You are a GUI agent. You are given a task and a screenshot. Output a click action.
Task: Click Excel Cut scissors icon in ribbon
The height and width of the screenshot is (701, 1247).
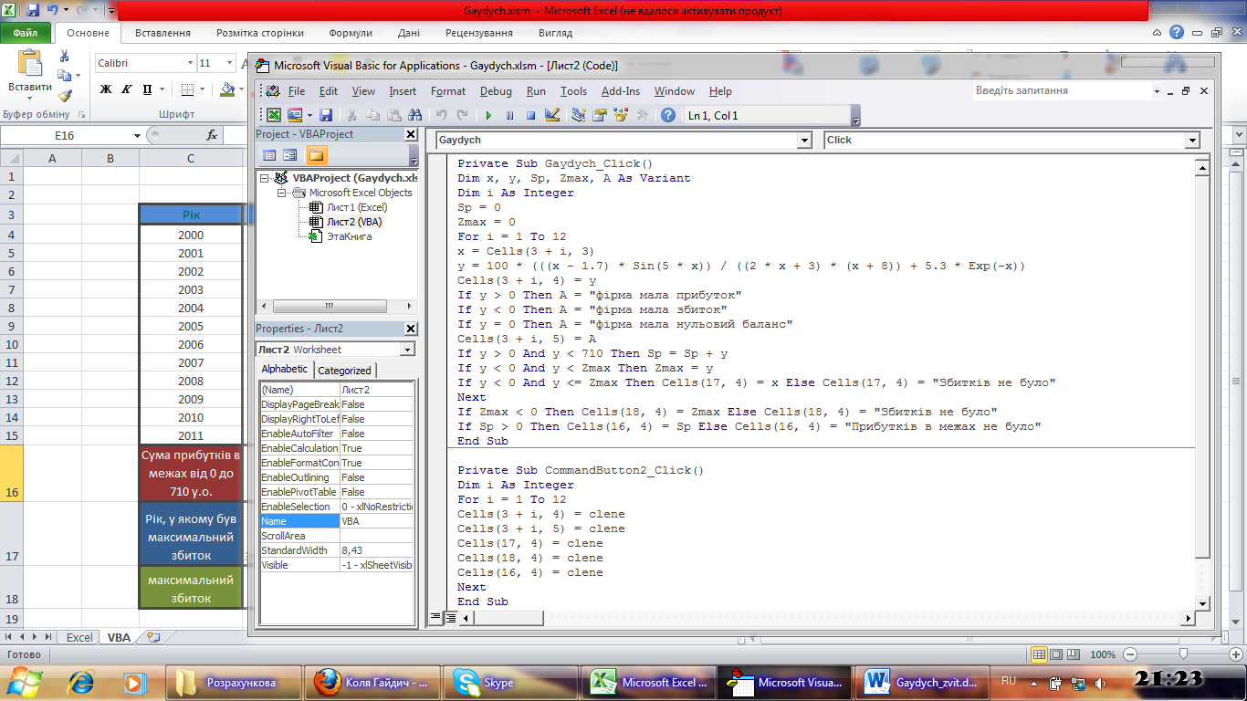pyautogui.click(x=64, y=57)
